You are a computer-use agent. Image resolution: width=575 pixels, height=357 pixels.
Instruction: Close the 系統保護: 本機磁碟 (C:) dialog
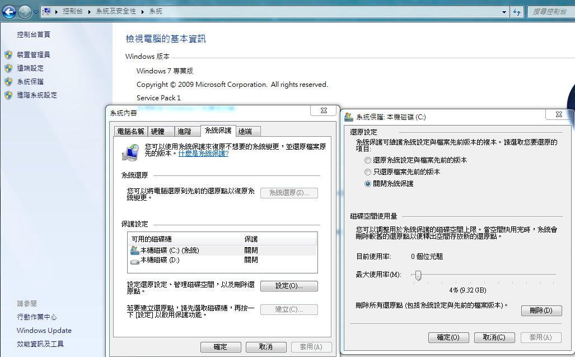(559, 114)
